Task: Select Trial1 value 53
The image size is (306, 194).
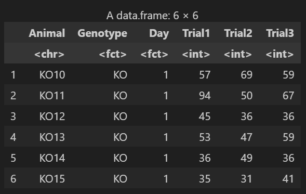Action: pos(205,137)
